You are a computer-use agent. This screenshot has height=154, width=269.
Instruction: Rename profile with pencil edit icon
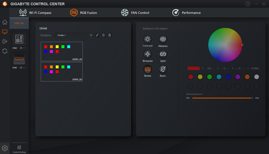[97, 35]
